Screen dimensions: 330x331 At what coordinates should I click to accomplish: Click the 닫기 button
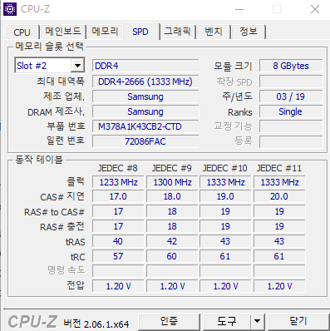[298, 322]
